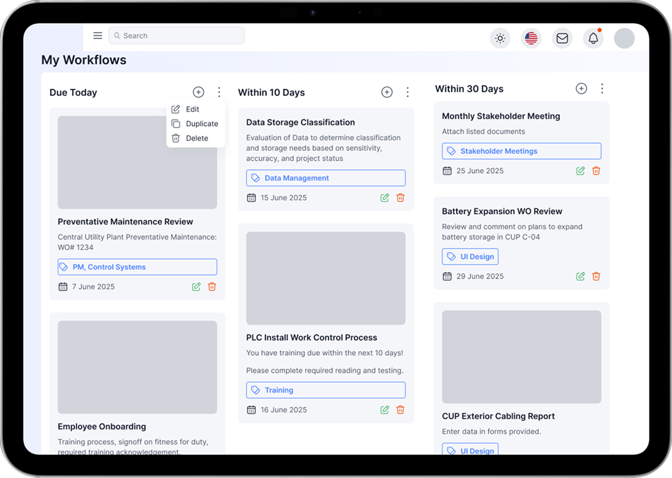672x478 pixels.
Task: Add a card to Due Today column
Action: (x=198, y=92)
